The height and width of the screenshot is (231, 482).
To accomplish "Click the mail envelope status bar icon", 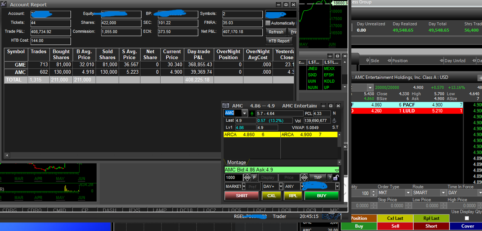I will click(x=326, y=216).
